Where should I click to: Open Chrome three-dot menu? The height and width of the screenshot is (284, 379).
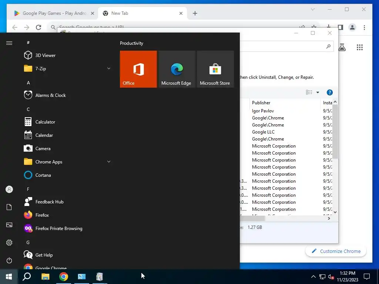coord(364,27)
